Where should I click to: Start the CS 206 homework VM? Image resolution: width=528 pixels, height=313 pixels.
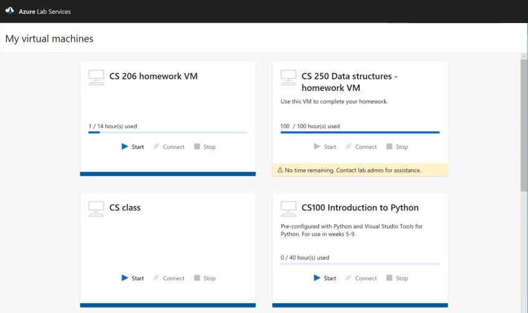(x=132, y=147)
